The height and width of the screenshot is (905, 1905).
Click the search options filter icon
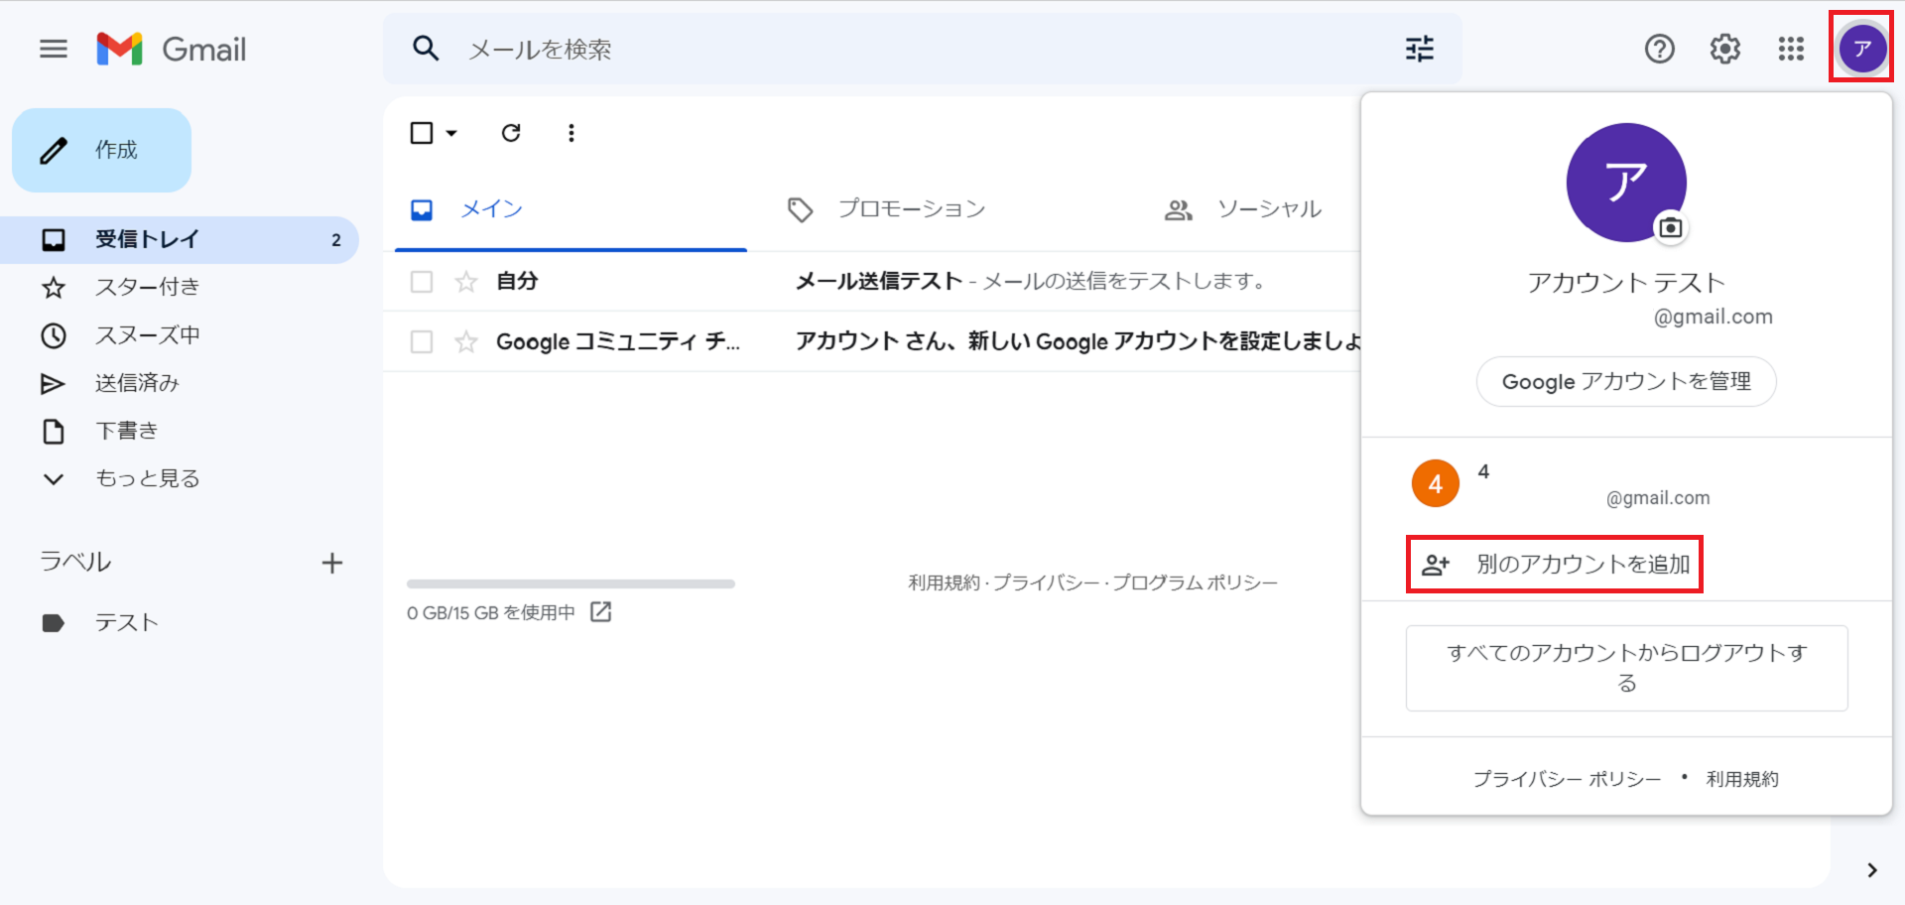[x=1419, y=49]
